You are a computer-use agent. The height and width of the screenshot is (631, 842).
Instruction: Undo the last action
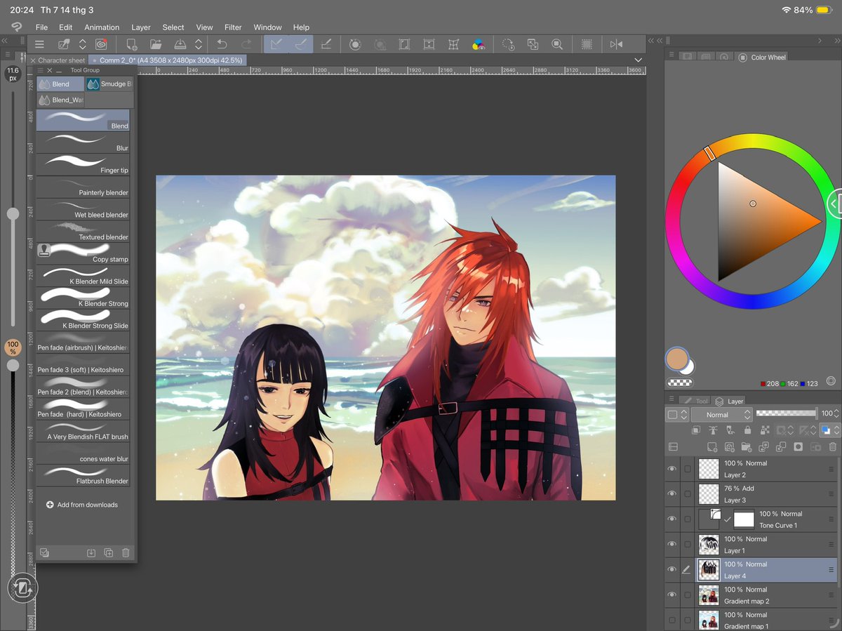[x=222, y=44]
